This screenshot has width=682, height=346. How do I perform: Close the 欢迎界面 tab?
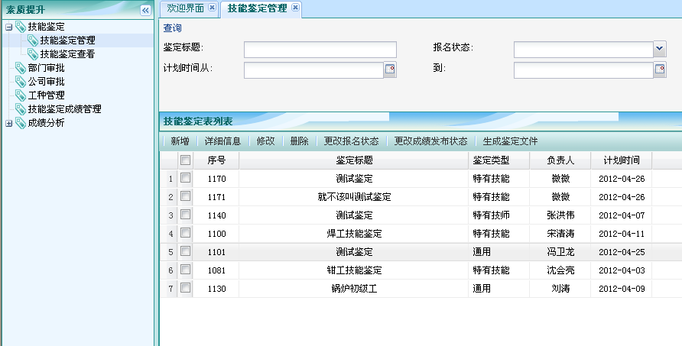click(x=212, y=8)
